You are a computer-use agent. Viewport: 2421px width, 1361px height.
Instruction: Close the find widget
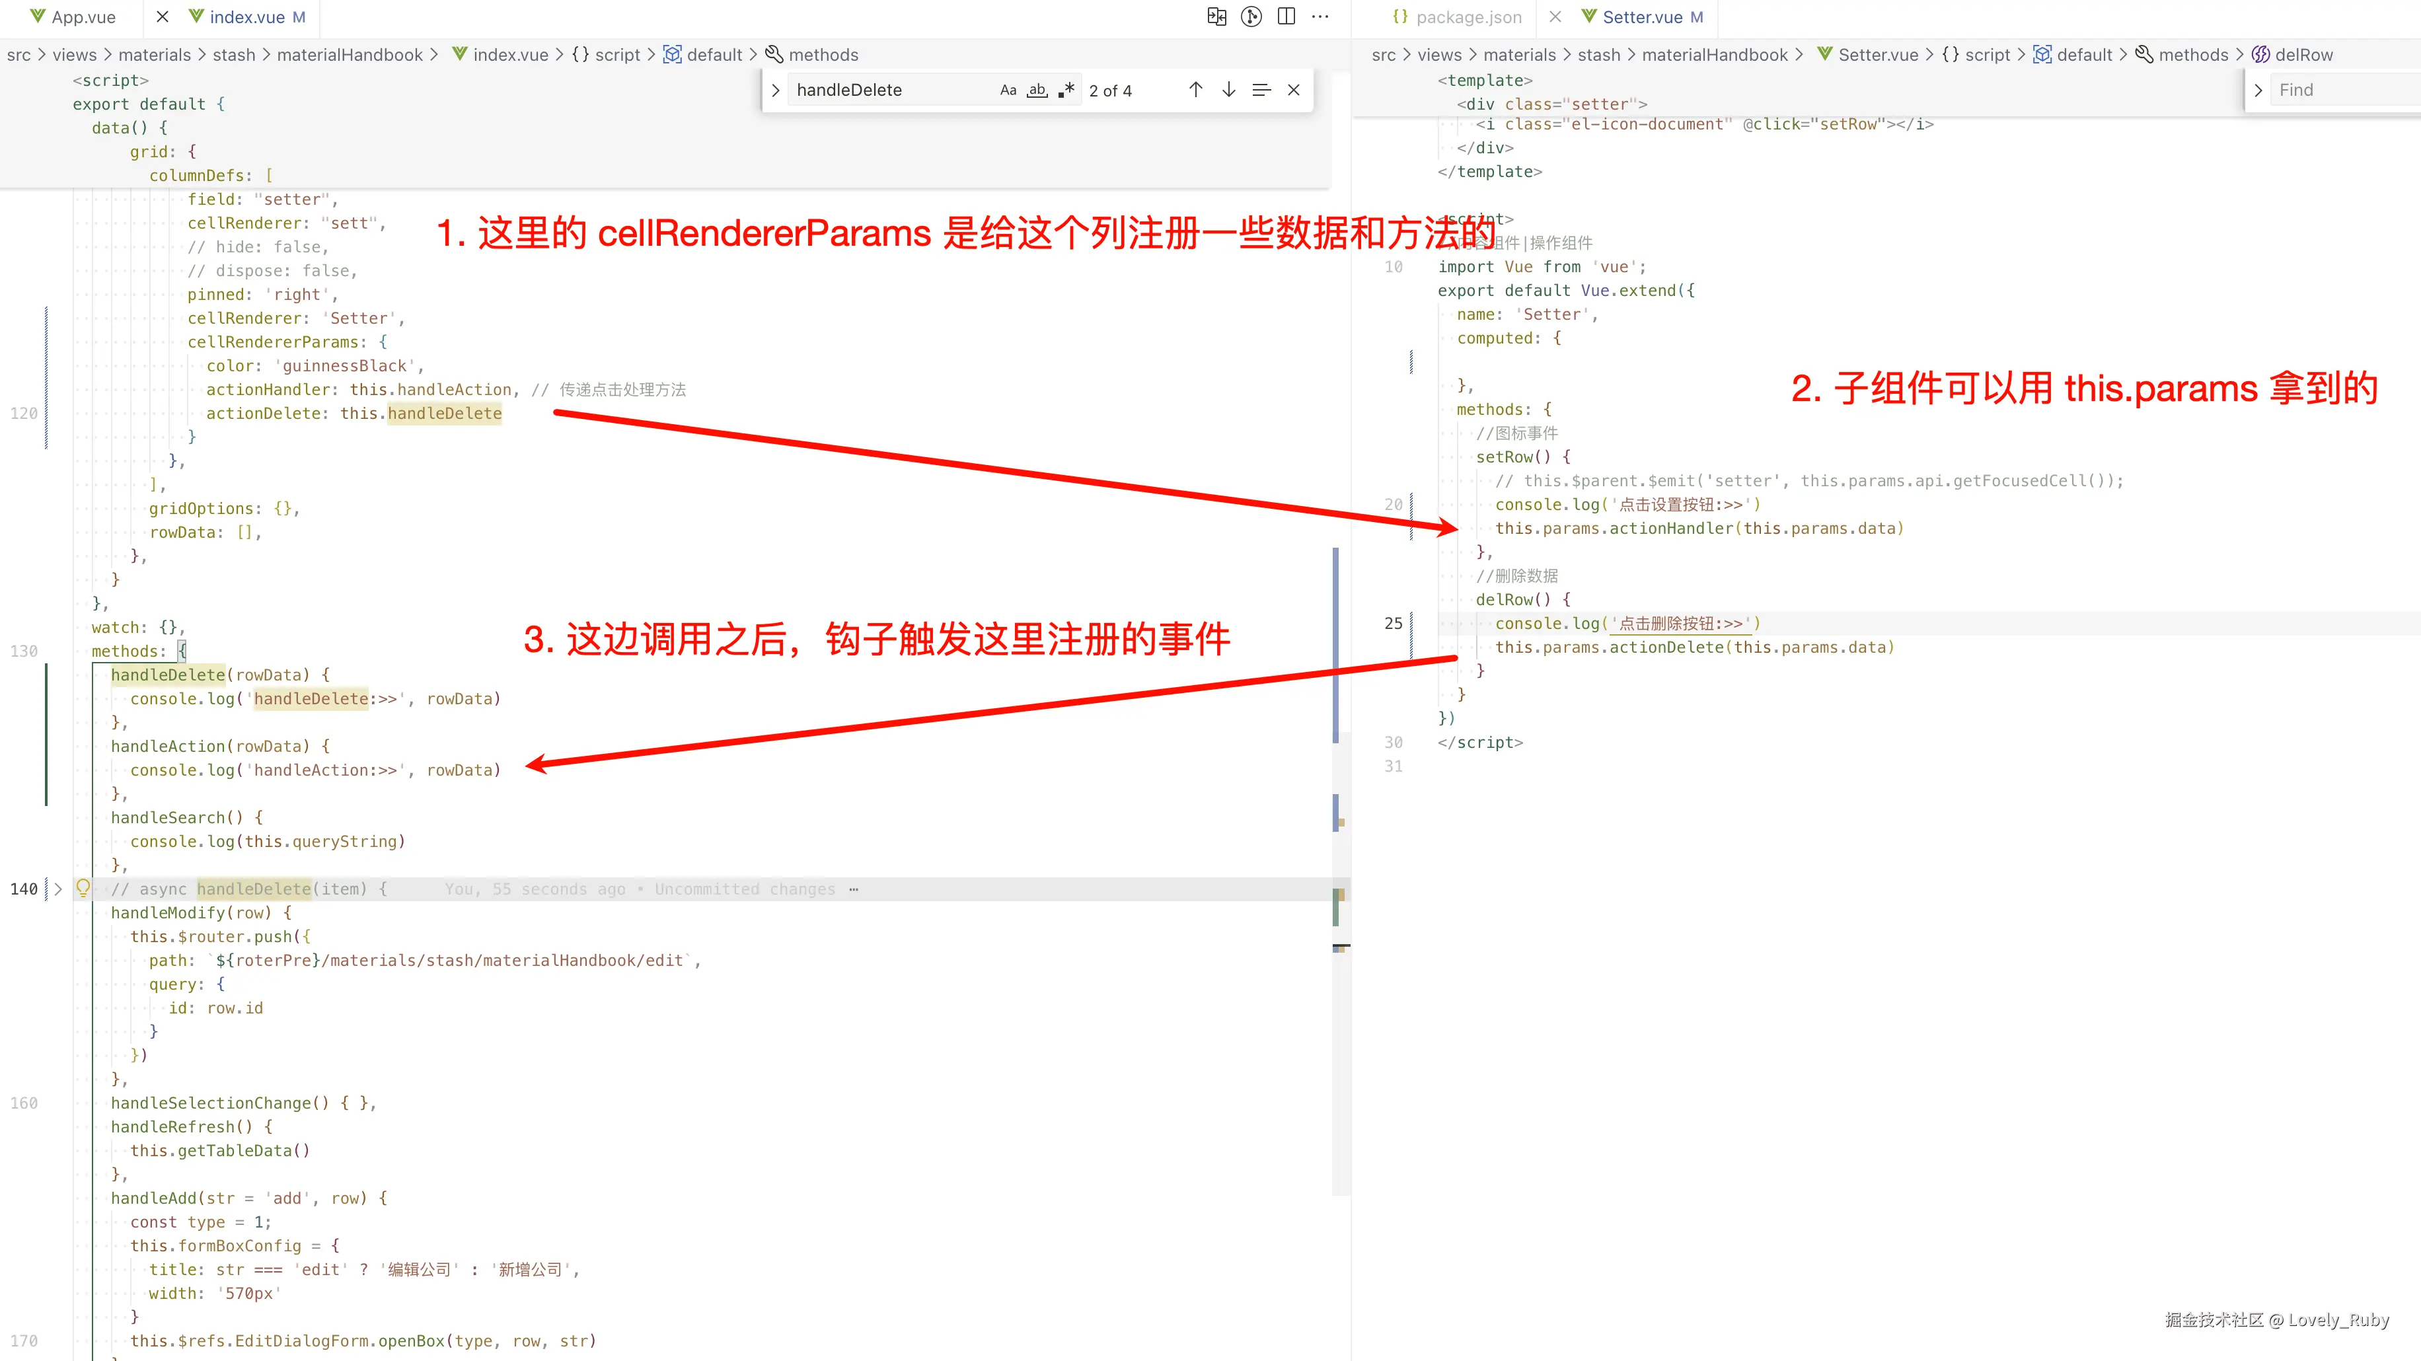click(1294, 89)
